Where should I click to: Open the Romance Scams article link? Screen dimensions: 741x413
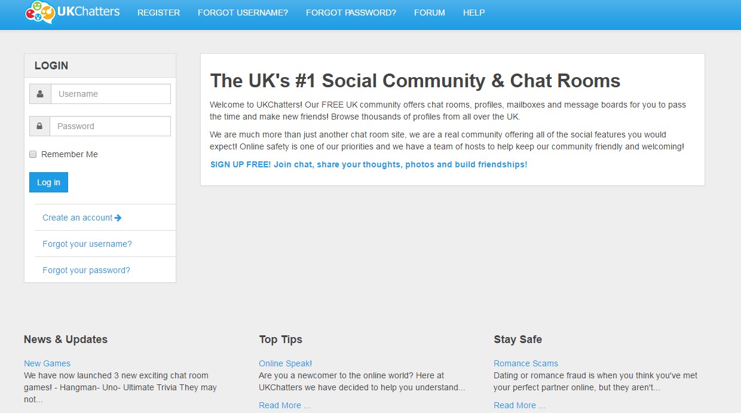pos(526,363)
